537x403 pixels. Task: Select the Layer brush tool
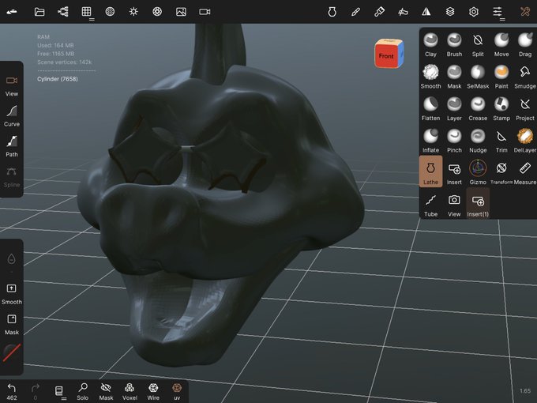(x=454, y=108)
